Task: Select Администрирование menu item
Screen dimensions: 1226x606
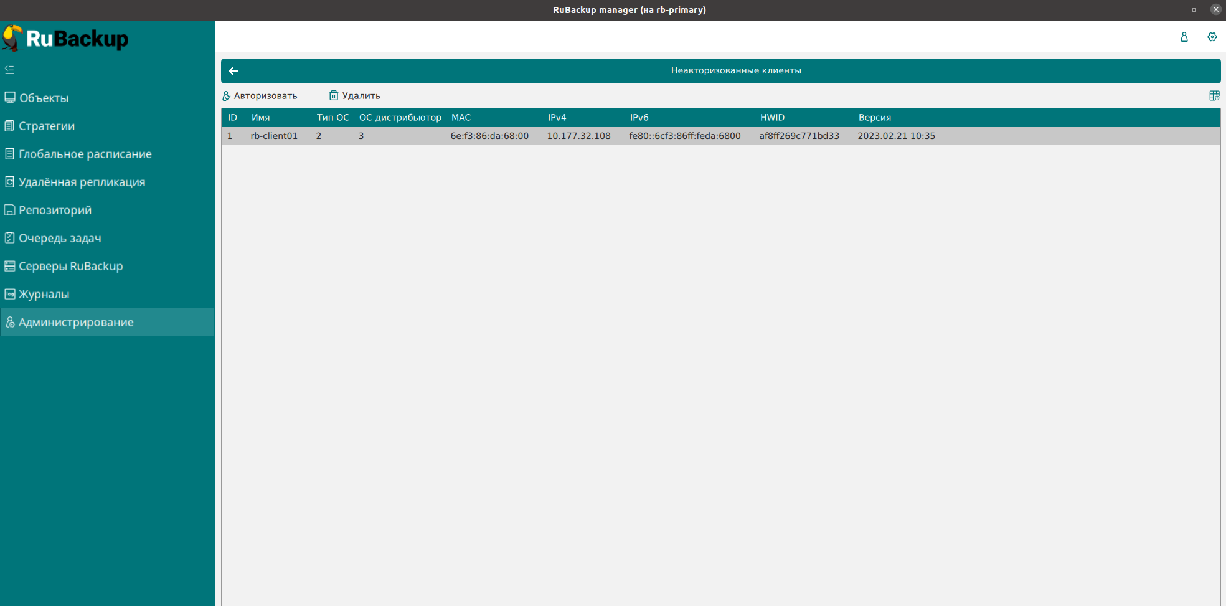Action: (x=76, y=322)
